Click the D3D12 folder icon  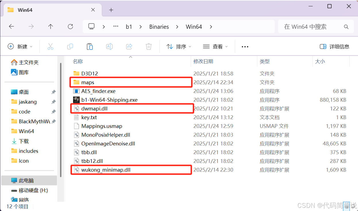point(76,73)
